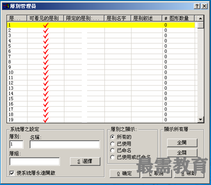Toggle visible checkmark for layer 5
Image resolution: width=211 pixels, height=185 pixels.
click(x=46, y=46)
